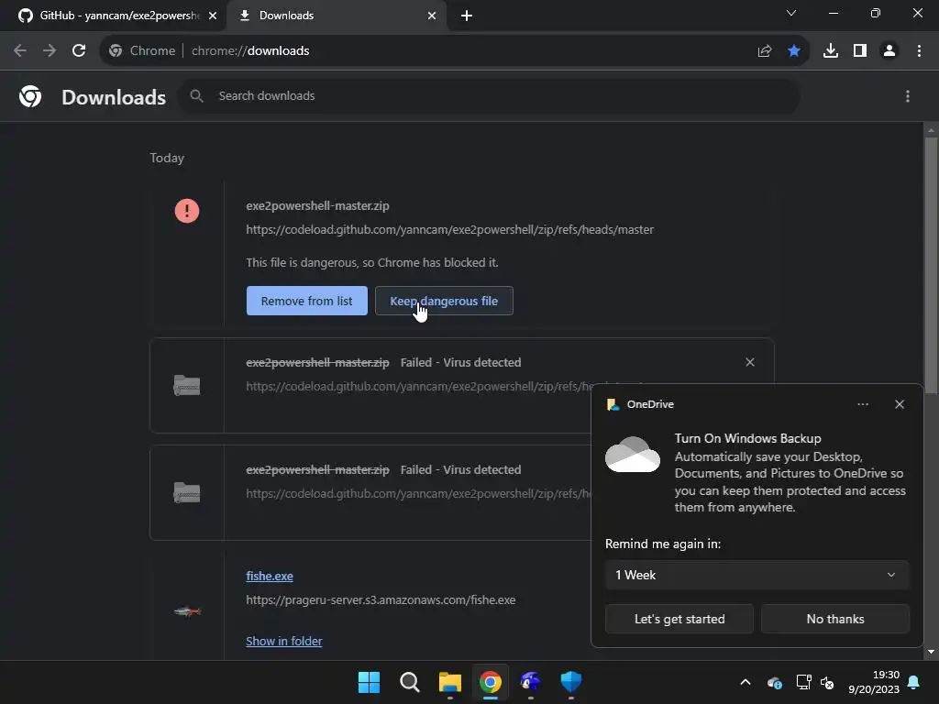Expand the Remind me again 1 Week dropdown
Screen dimensions: 939x704
pos(757,575)
